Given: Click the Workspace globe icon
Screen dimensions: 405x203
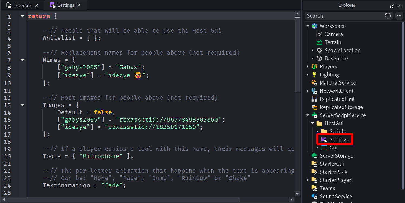Looking at the screenshot, I should [x=314, y=26].
